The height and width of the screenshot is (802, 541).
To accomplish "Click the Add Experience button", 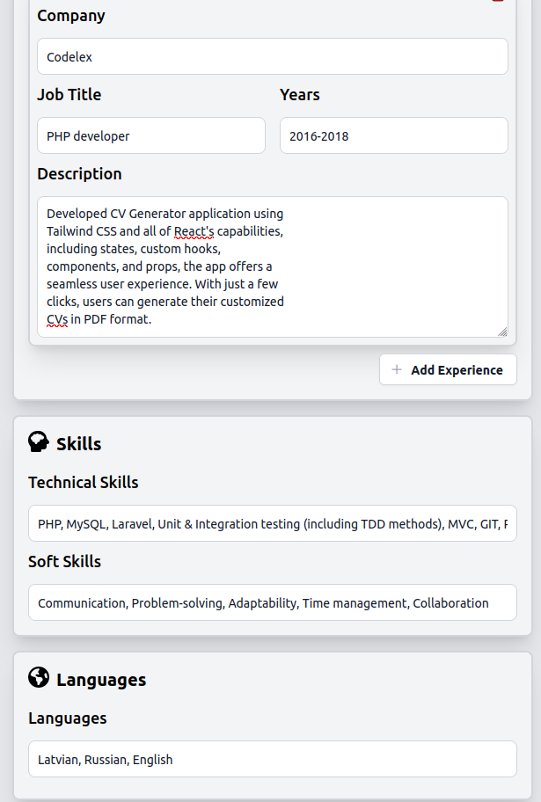I will tap(448, 369).
